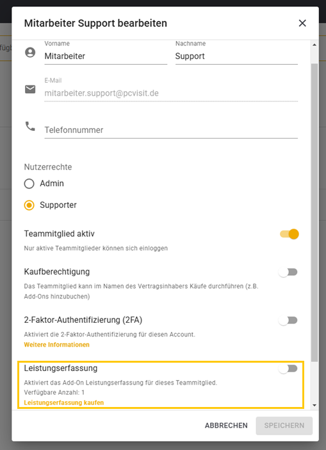Click the scrollbar up arrow
Image resolution: width=326 pixels, height=450 pixels.
[314, 45]
